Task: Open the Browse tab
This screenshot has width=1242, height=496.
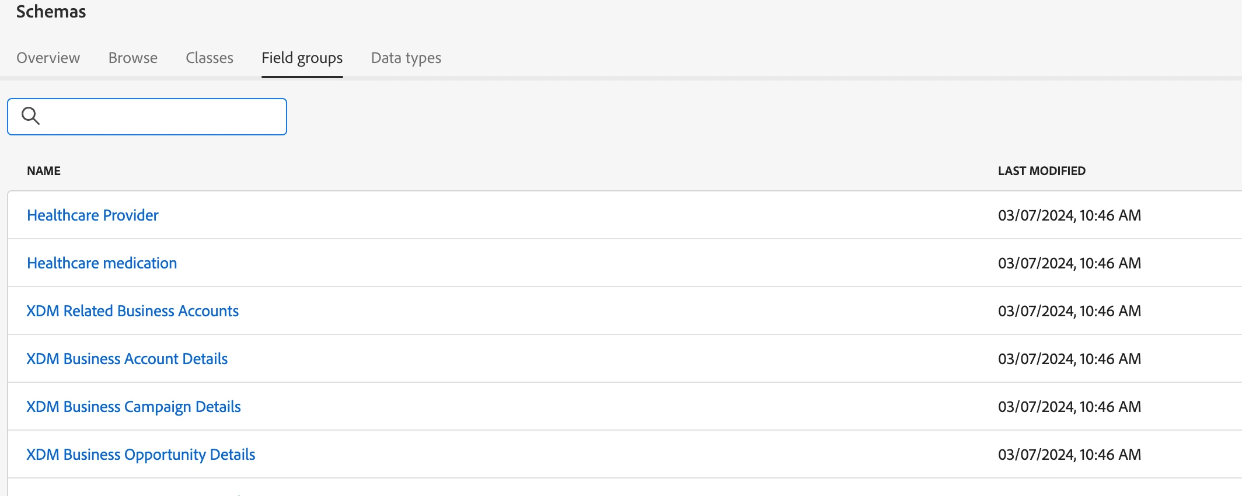Action: point(132,58)
